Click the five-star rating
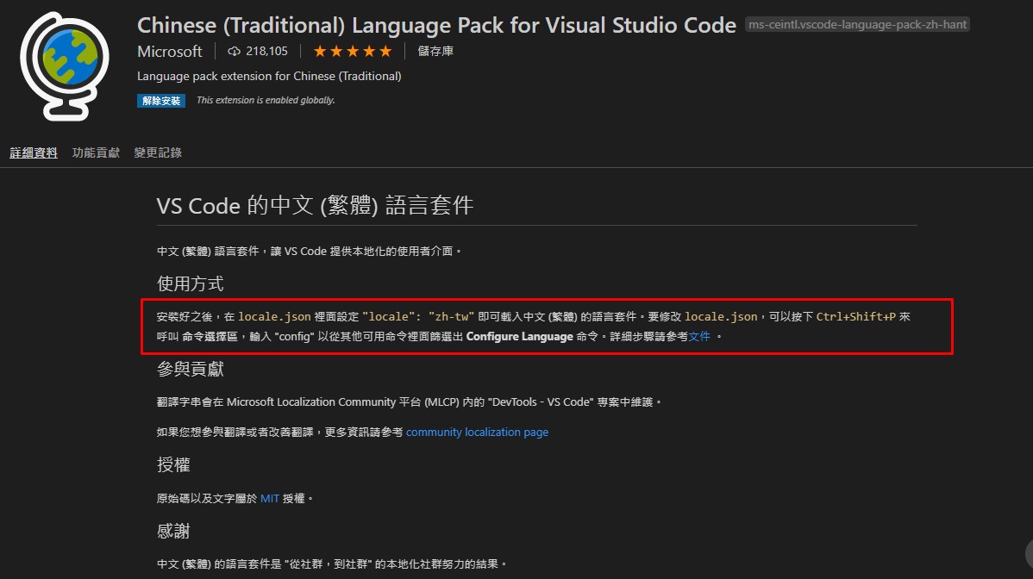Screen dimensions: 1033x579 coord(353,52)
